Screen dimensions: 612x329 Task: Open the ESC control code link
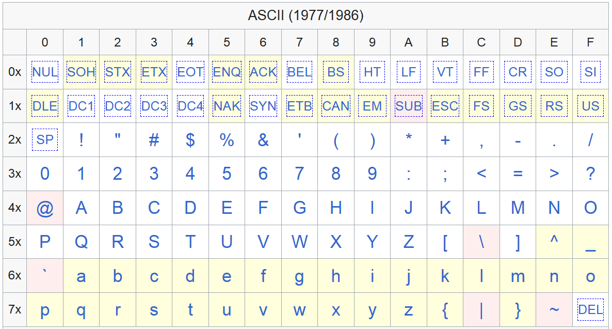[445, 106]
